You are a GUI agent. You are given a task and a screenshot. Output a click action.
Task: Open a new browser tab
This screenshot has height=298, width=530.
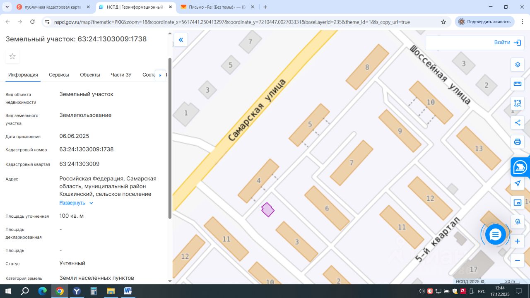[265, 7]
